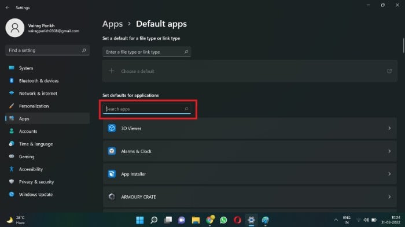Open Privacy & security settings
Viewport: 405px width, 227px height.
point(47,182)
